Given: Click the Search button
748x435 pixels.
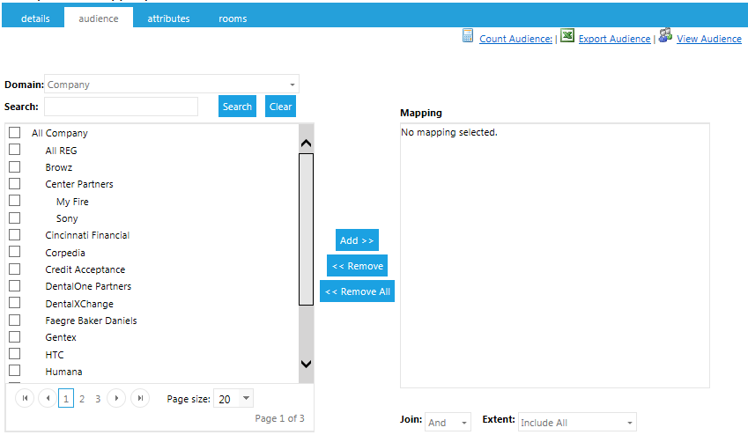Looking at the screenshot, I should click(237, 107).
